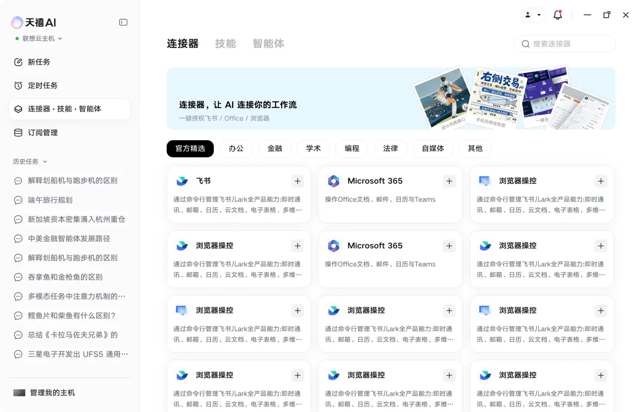Select the 官方精选 category filter
This screenshot has height=412, width=643.
point(190,148)
